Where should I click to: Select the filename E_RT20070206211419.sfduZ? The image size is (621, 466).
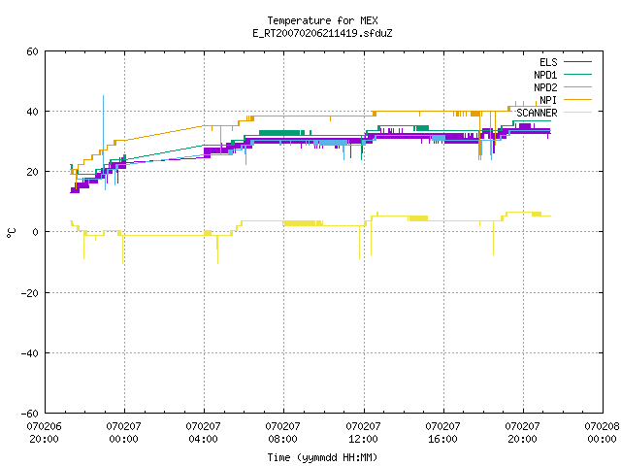(322, 33)
